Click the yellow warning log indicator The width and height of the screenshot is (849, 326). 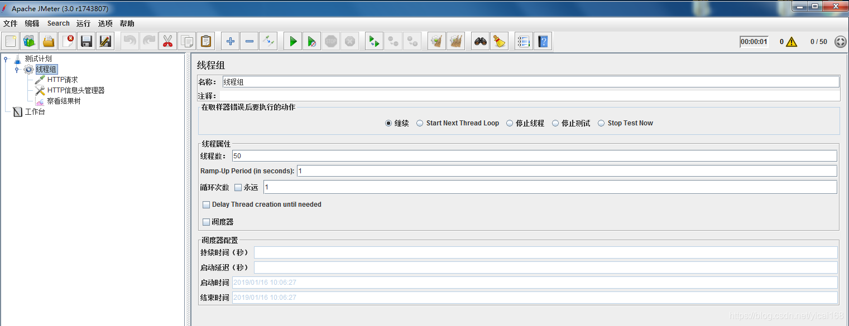(x=792, y=42)
